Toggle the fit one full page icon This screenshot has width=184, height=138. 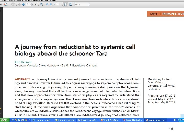click(71, 4)
